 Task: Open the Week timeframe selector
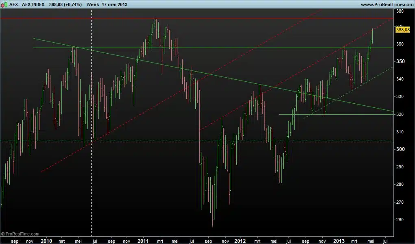pos(94,4)
